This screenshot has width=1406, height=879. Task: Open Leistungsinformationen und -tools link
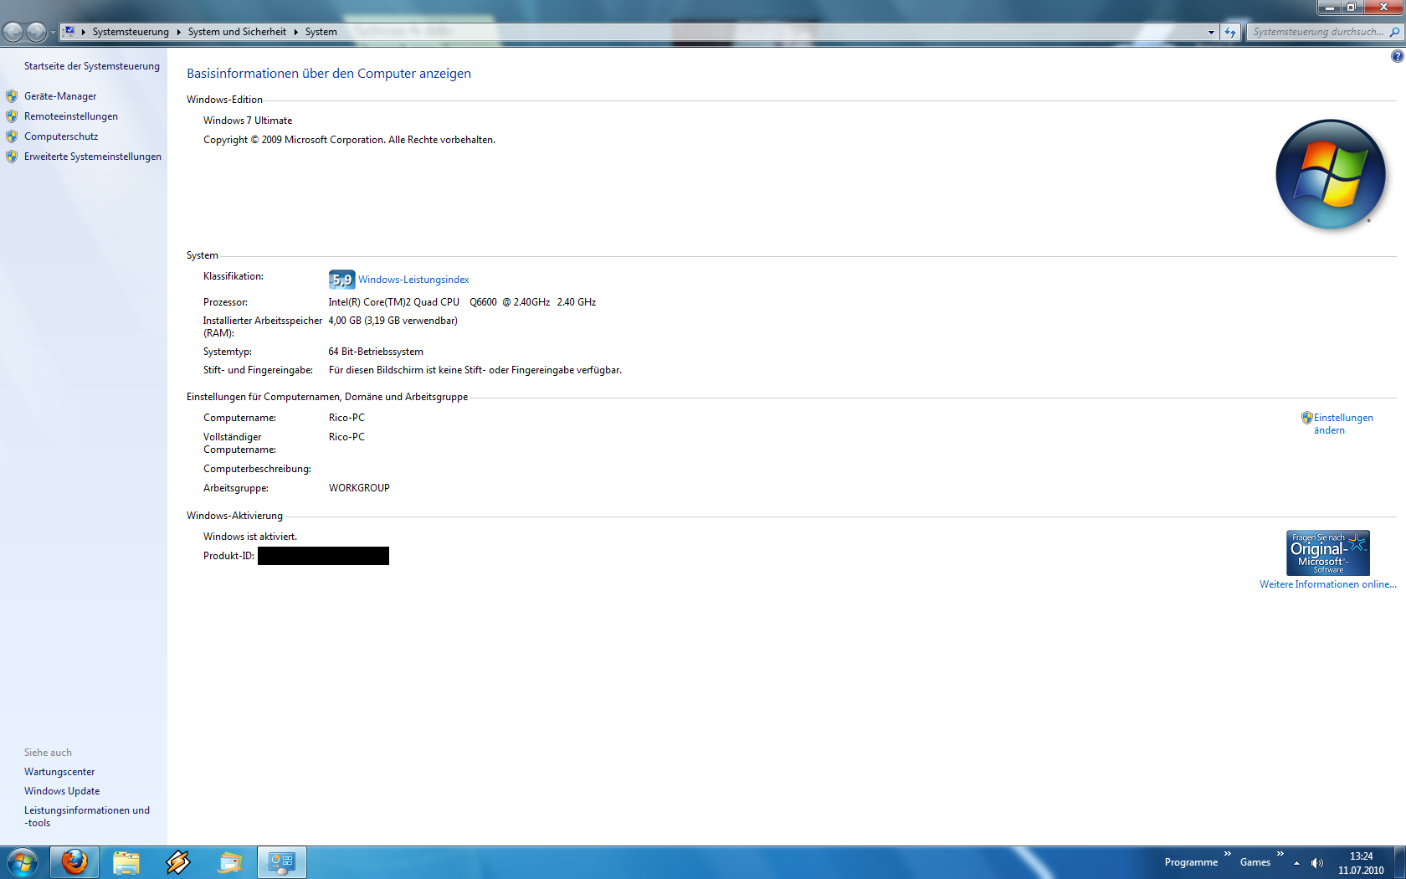click(87, 816)
